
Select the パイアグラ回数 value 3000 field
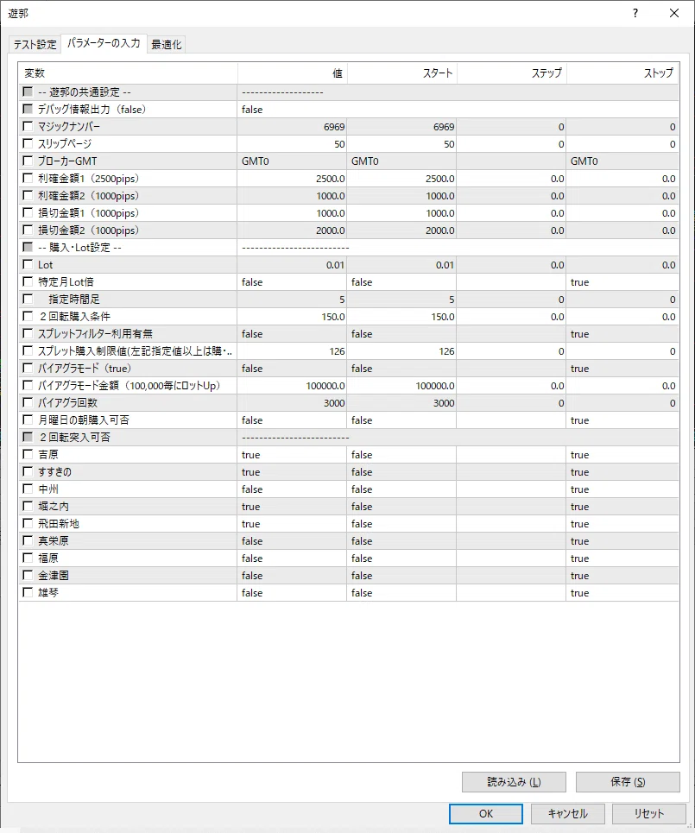(292, 402)
